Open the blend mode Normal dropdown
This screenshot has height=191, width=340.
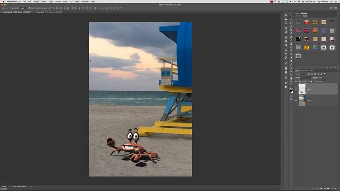pos(303,77)
